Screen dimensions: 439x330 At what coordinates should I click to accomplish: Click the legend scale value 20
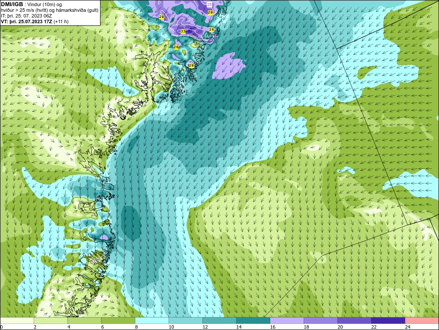pyautogui.click(x=340, y=327)
